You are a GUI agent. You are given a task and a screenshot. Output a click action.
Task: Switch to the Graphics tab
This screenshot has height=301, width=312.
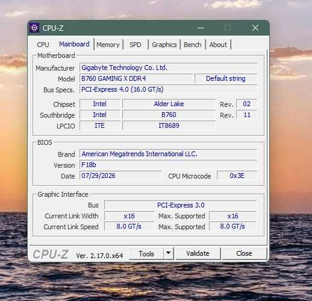pos(164,45)
